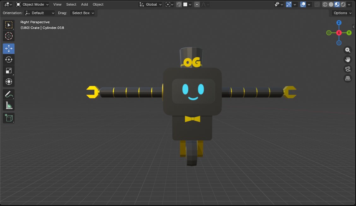Activate the Rotate tool
This screenshot has width=356, height=206.
tap(9, 60)
